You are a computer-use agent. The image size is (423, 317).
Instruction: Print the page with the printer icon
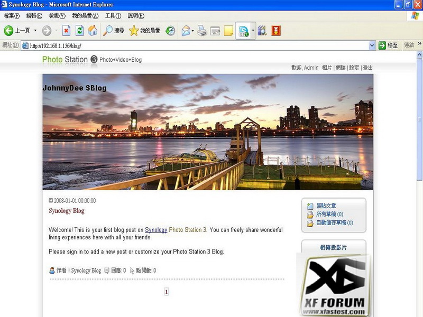[x=202, y=31]
